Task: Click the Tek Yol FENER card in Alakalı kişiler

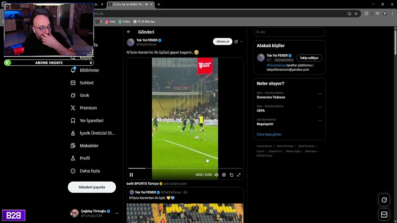Action: [x=289, y=63]
